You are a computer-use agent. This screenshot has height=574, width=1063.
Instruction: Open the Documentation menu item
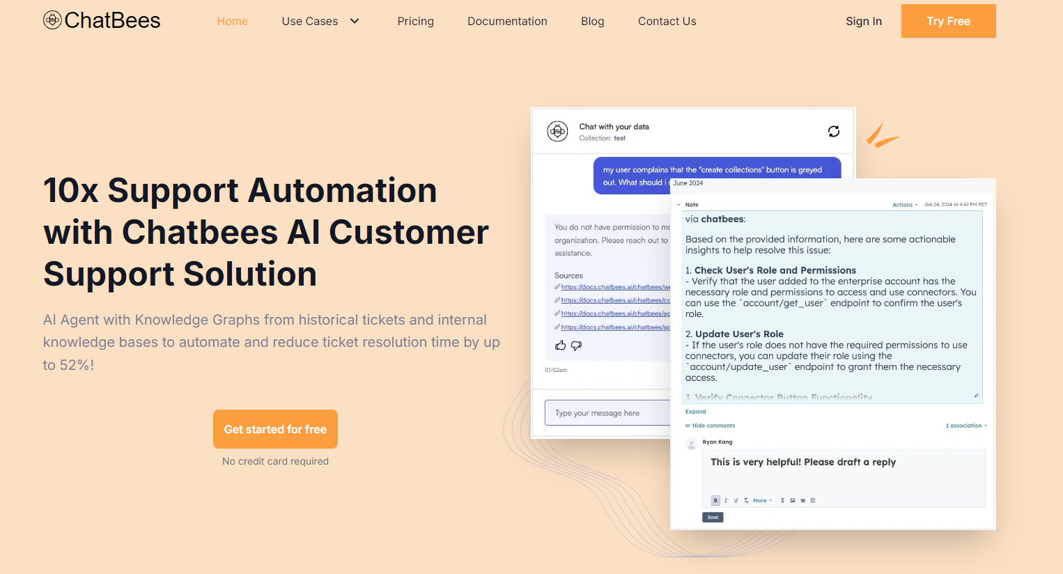(507, 22)
